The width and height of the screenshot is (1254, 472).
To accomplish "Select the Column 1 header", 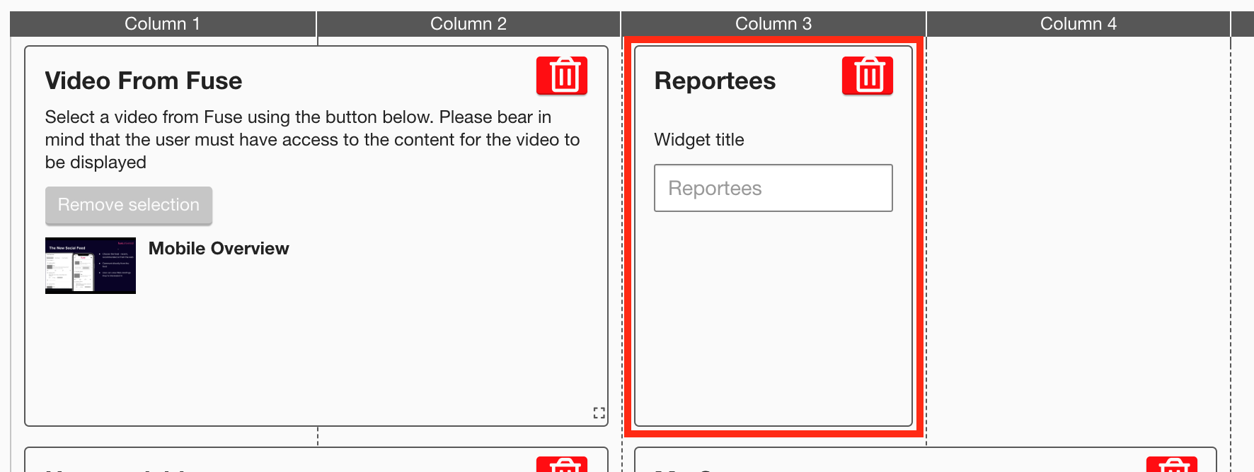I will tap(162, 24).
